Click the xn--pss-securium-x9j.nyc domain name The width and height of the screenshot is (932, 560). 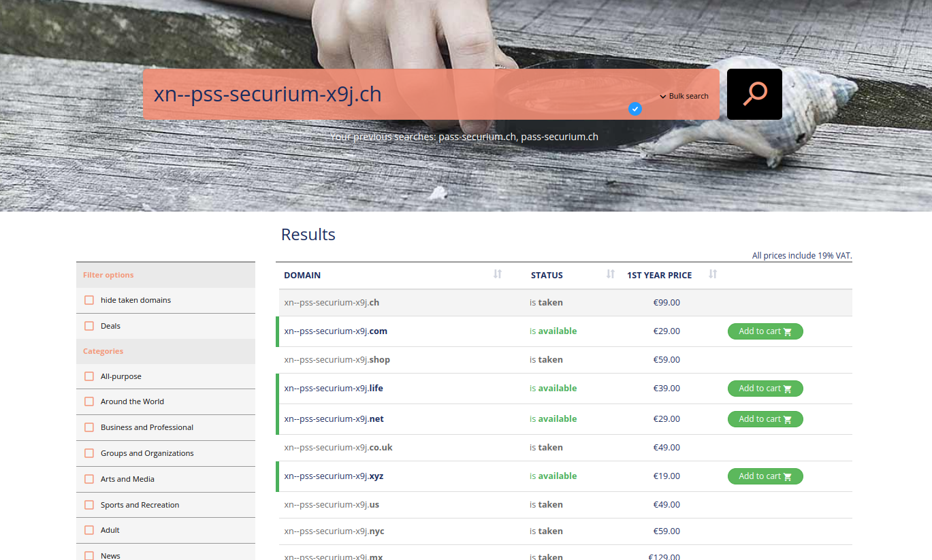(334, 531)
